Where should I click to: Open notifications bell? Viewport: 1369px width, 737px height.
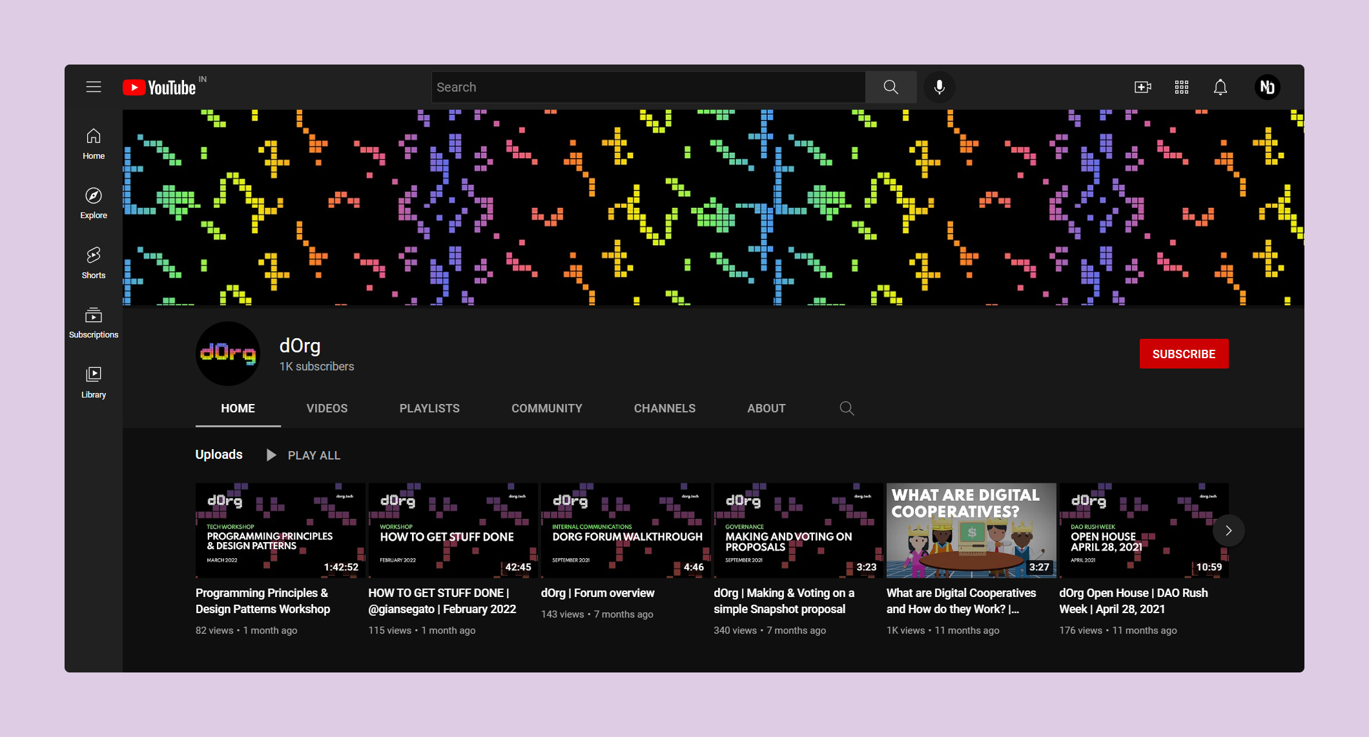(1220, 87)
